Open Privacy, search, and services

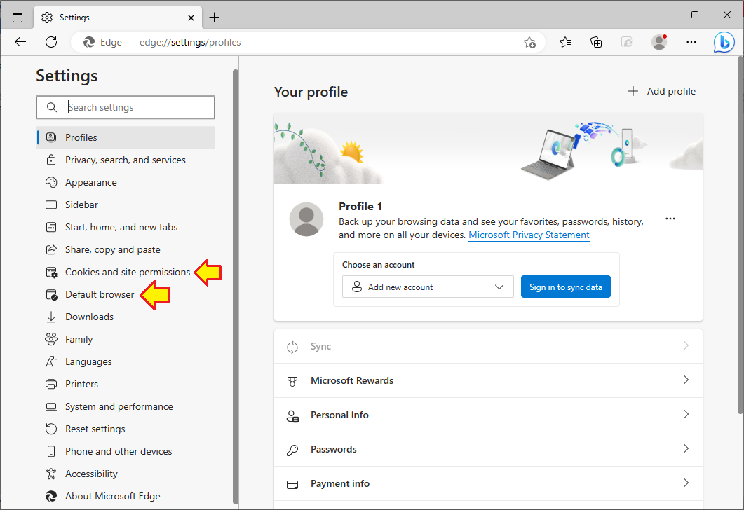pyautogui.click(x=126, y=160)
